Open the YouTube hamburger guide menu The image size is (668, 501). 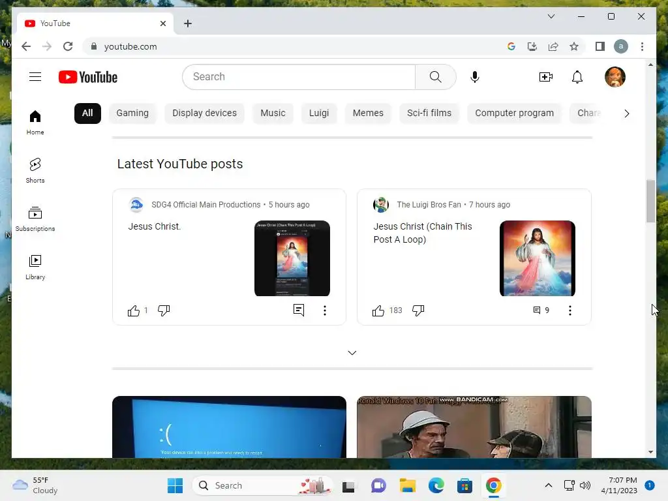point(35,77)
